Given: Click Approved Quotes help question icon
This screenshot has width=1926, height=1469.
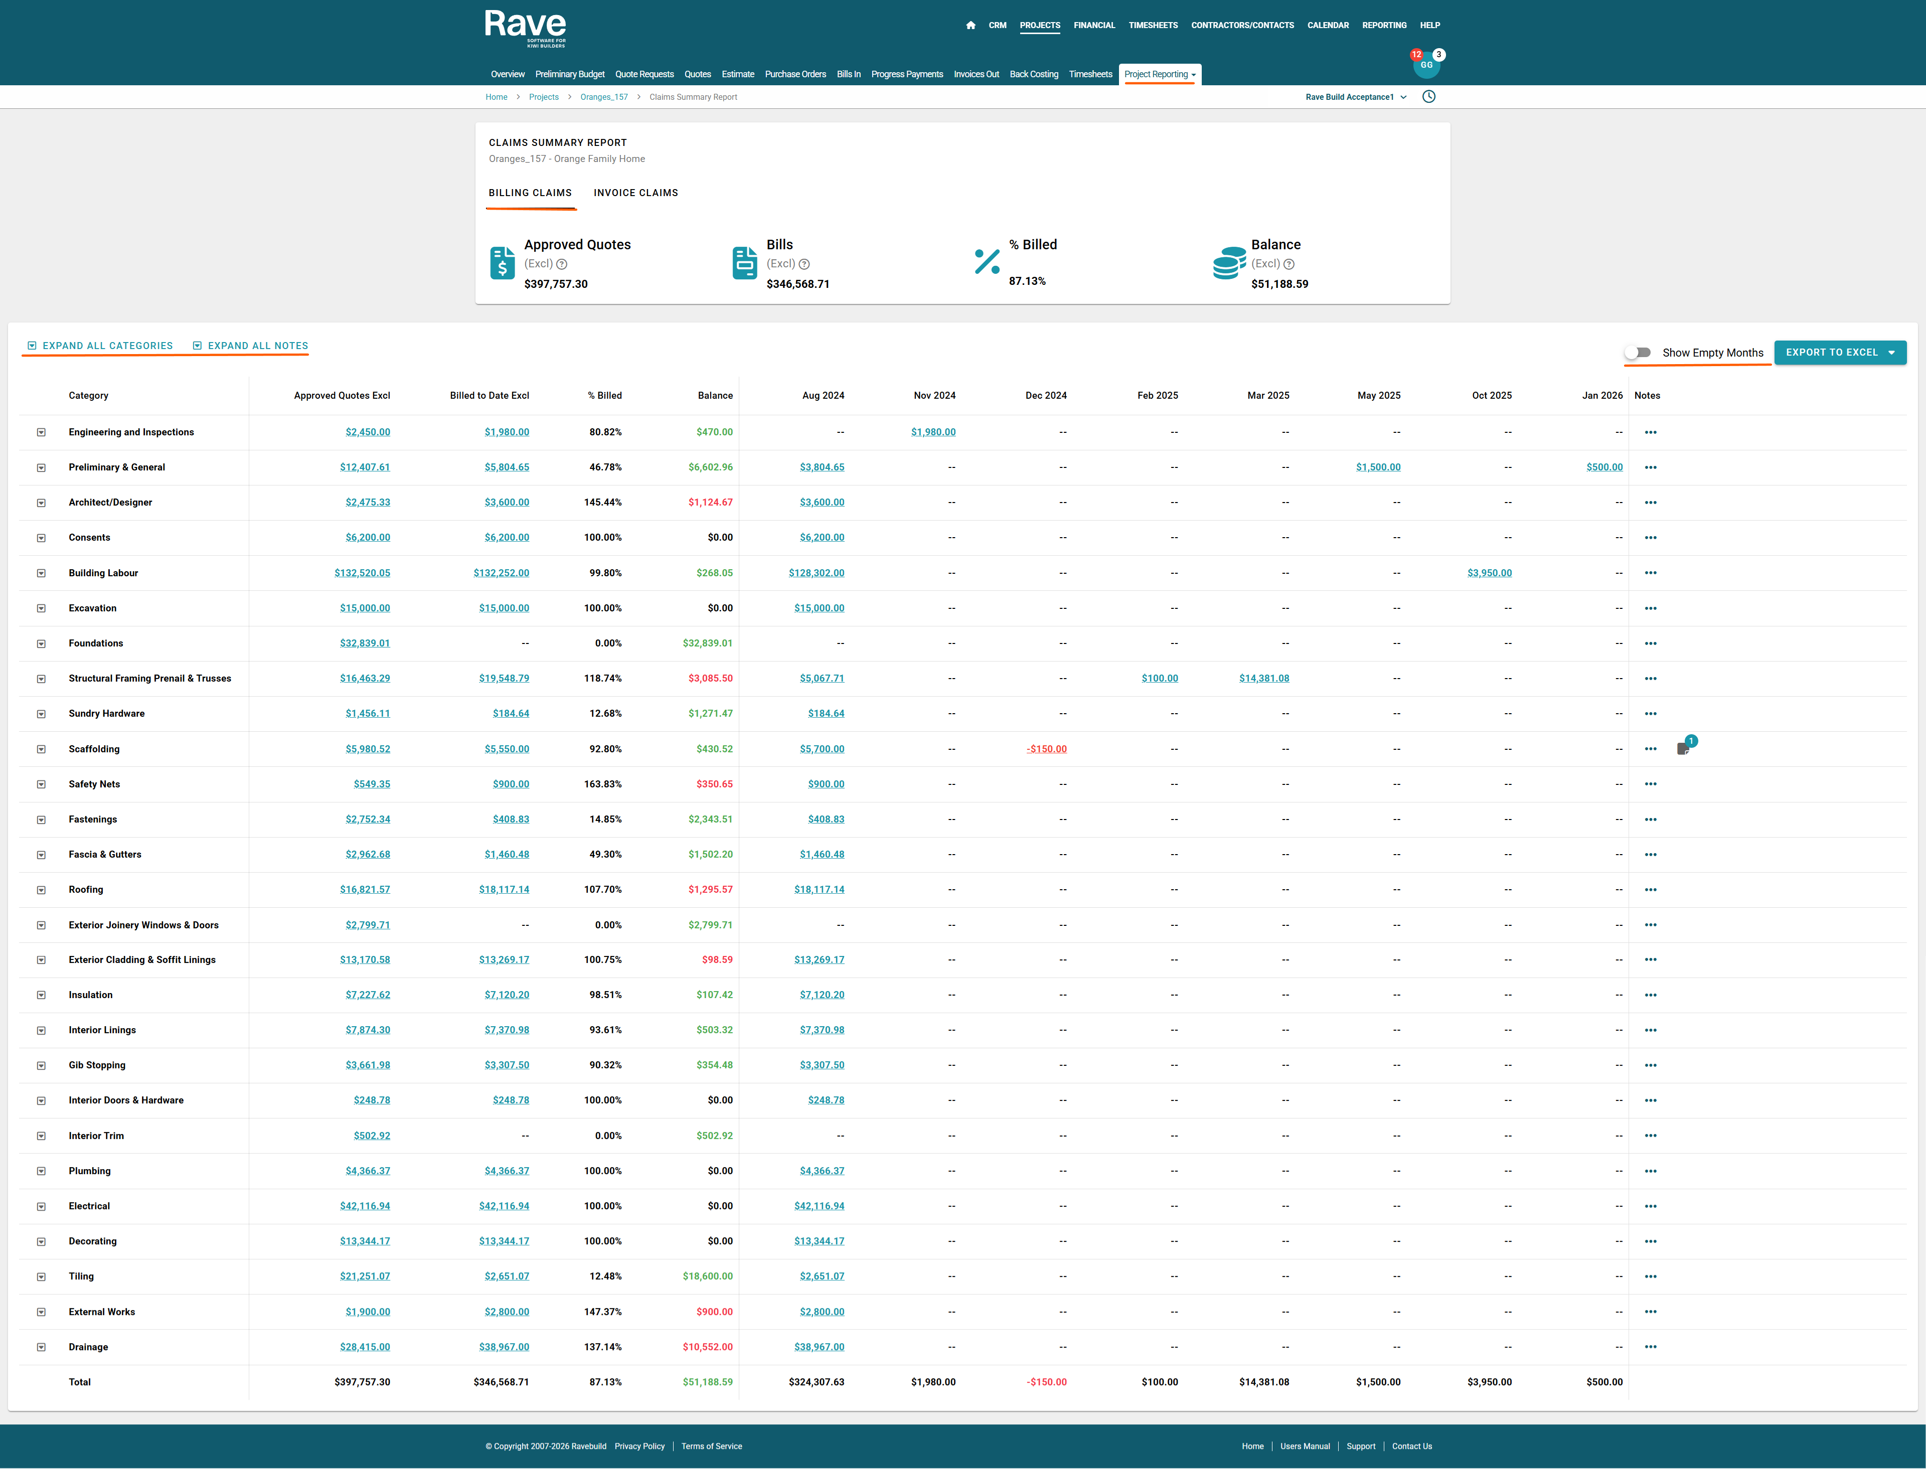Looking at the screenshot, I should click(562, 264).
